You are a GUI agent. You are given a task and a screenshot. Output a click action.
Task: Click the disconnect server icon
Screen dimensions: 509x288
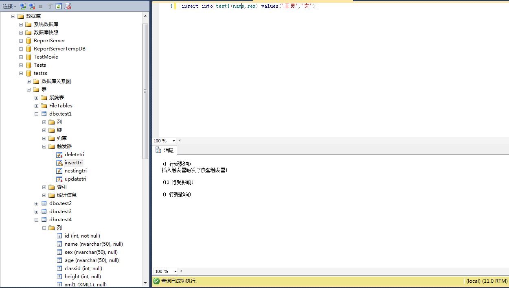click(x=32, y=6)
